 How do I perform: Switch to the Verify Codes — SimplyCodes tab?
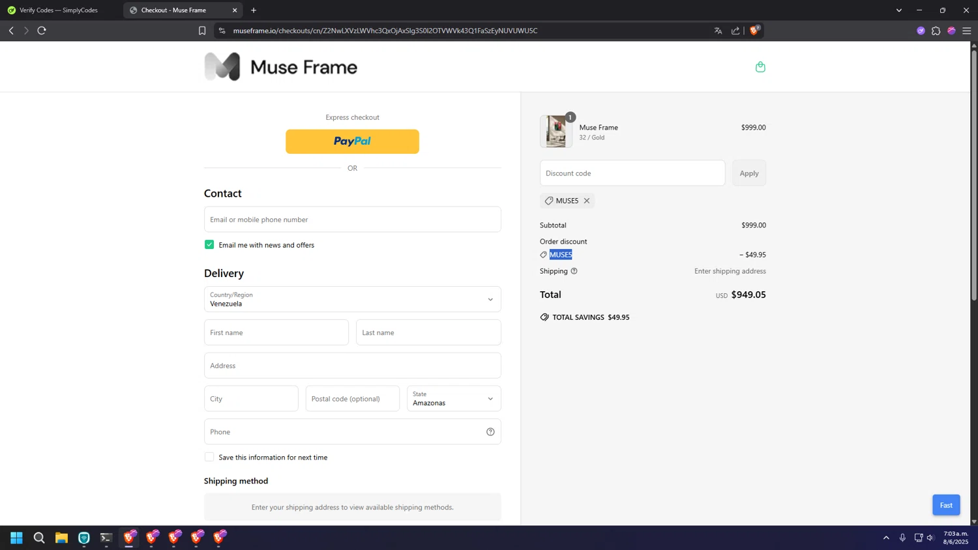click(59, 10)
